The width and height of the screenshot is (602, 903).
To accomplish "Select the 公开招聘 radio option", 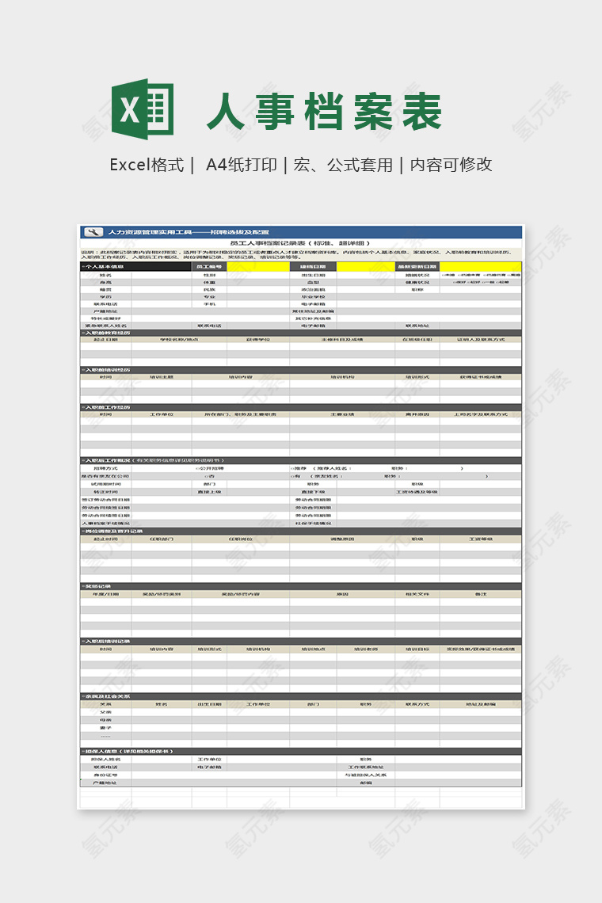I will pyautogui.click(x=210, y=469).
